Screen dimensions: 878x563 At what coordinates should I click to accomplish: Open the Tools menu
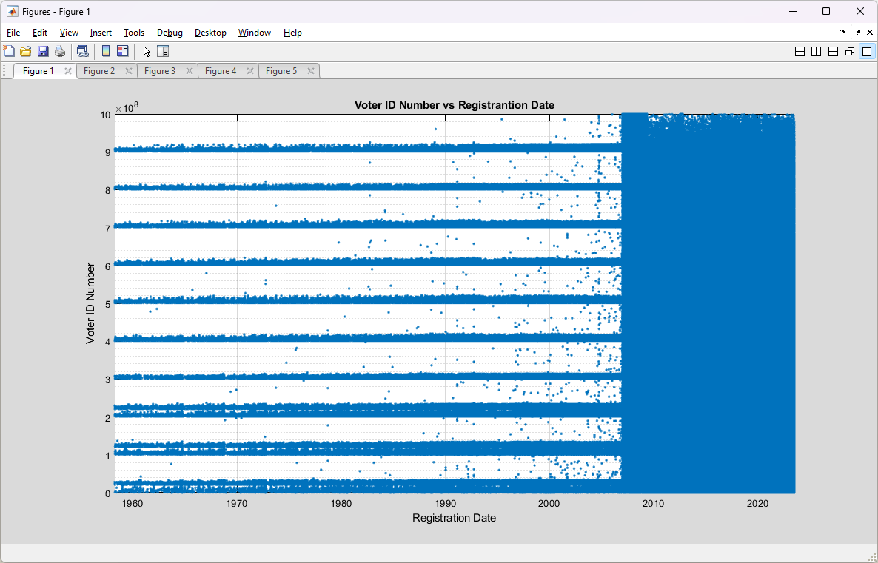(134, 33)
